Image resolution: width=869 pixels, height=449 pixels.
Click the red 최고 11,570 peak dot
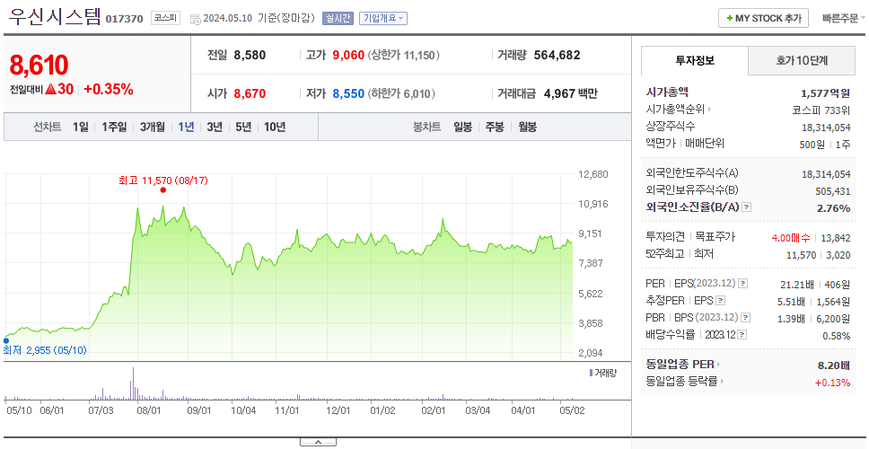(x=163, y=190)
